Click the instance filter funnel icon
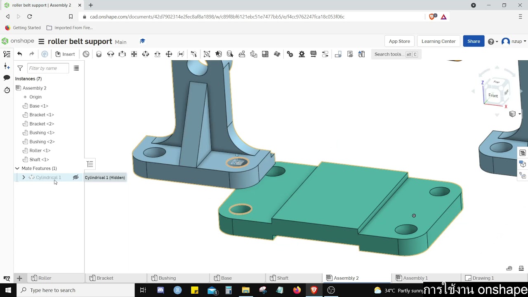 (20, 68)
